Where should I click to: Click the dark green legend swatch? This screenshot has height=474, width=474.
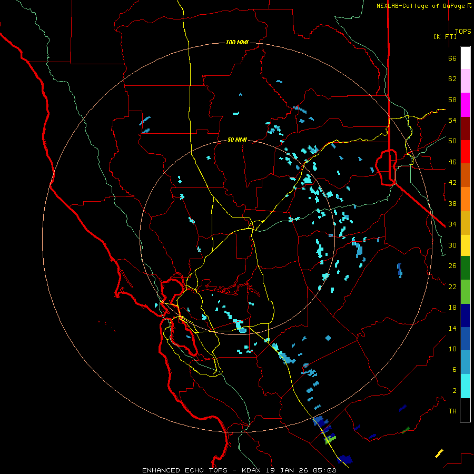click(x=465, y=268)
